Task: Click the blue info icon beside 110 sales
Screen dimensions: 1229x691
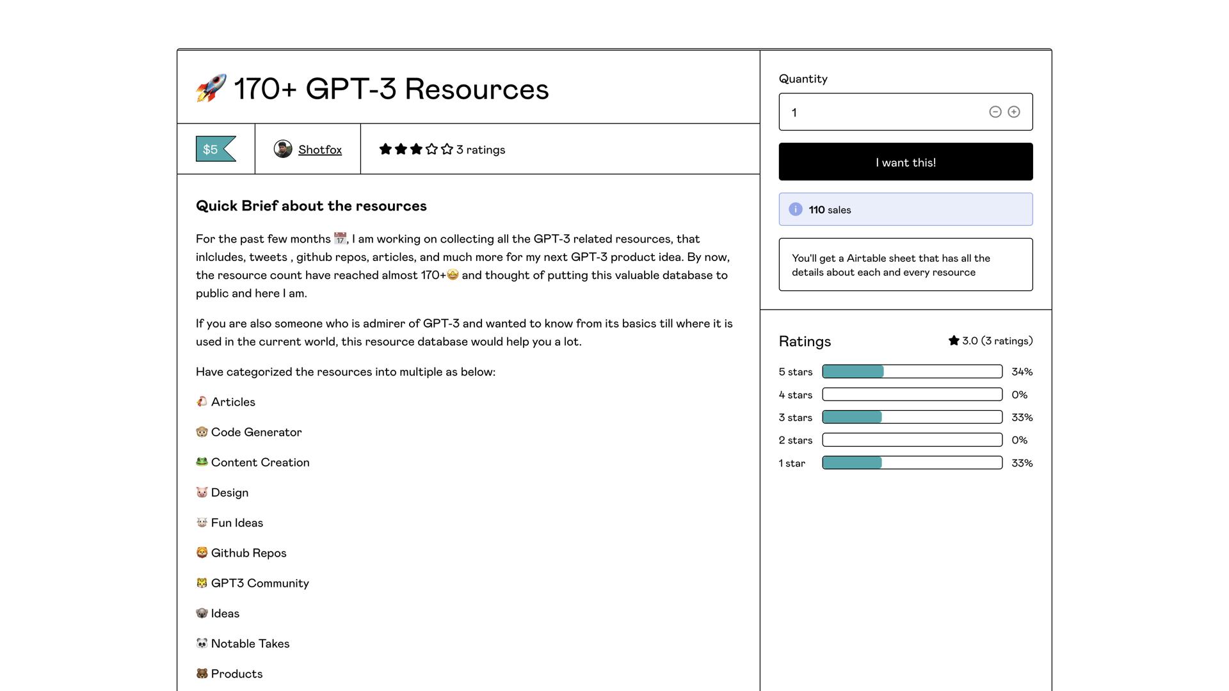Action: (794, 209)
